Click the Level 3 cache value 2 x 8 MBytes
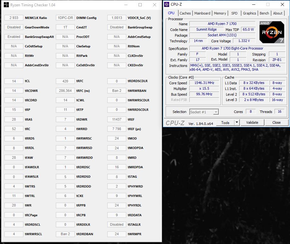The image size is (290, 244). pos(254,100)
